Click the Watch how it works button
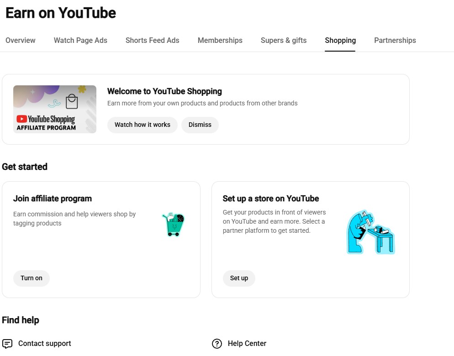 point(143,125)
